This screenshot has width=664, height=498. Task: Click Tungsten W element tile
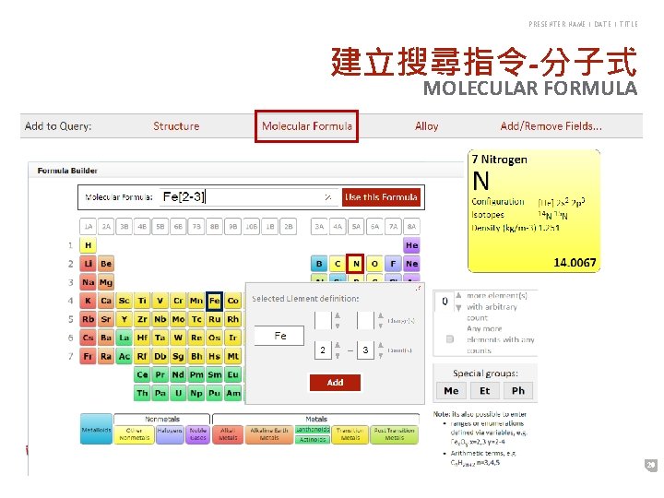point(178,338)
